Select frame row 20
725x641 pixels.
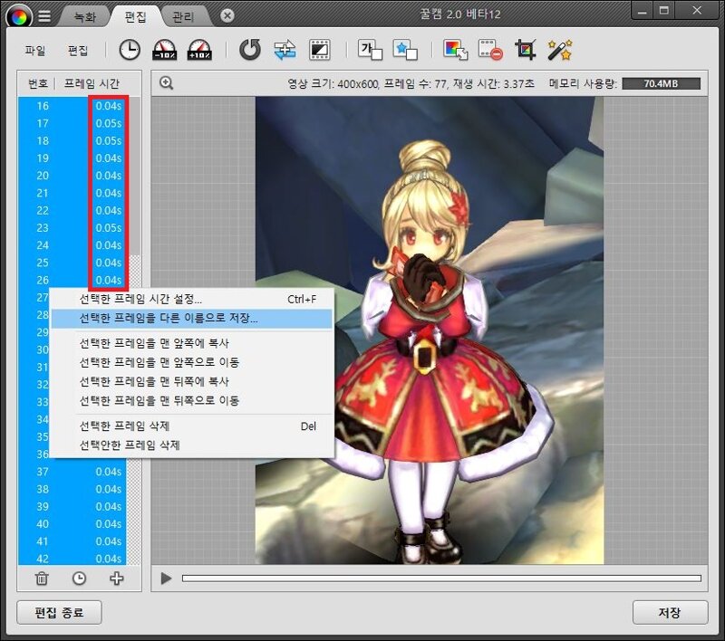[72, 176]
